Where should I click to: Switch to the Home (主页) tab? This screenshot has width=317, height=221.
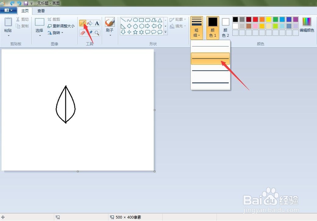[x=25, y=11]
